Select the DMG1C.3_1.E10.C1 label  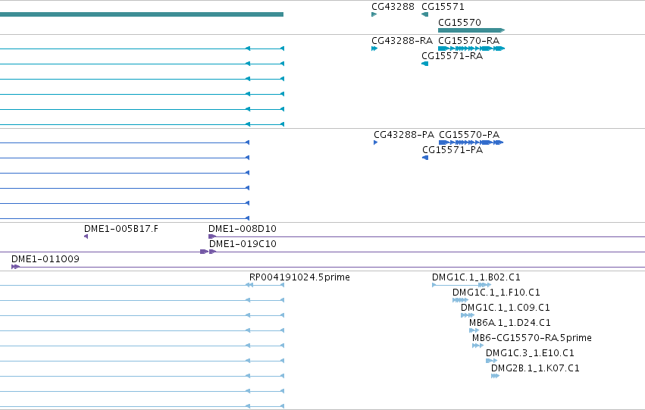tap(530, 353)
